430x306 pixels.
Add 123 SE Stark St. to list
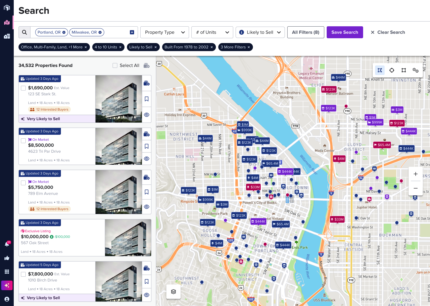[146, 83]
